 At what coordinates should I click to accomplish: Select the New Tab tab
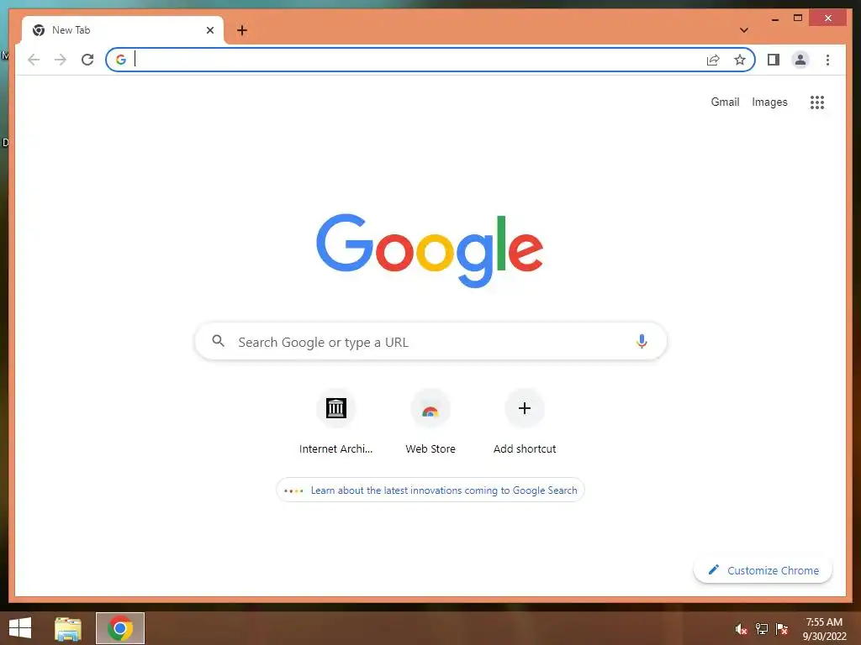123,30
